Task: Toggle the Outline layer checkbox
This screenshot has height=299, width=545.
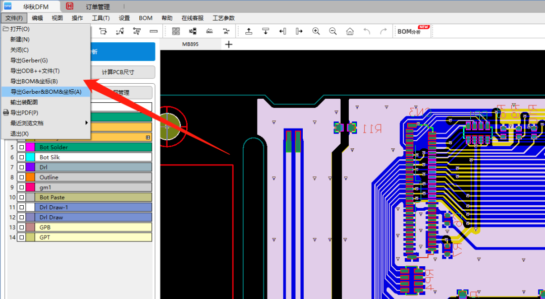Action: pos(22,177)
